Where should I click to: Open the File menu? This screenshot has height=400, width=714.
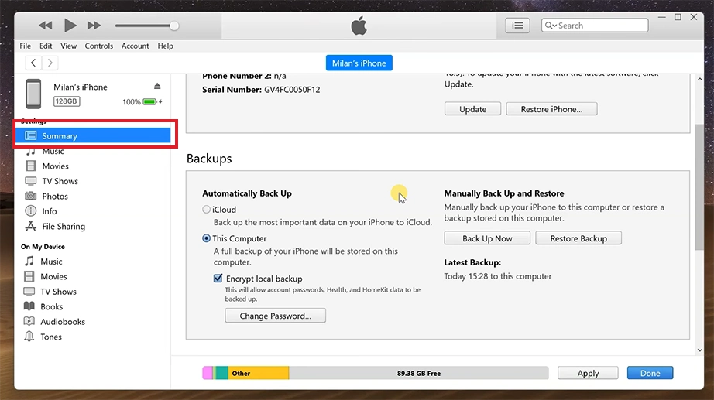25,46
